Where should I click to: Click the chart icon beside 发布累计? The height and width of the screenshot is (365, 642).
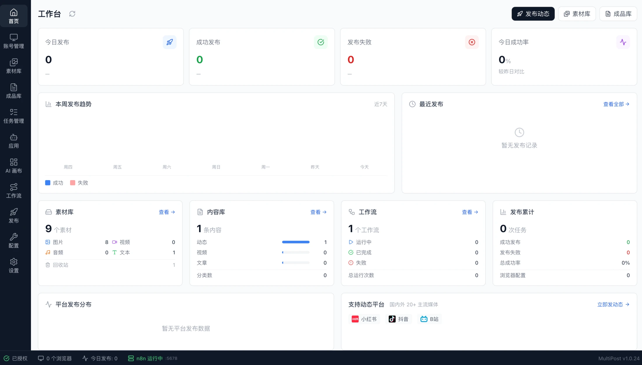tap(503, 212)
